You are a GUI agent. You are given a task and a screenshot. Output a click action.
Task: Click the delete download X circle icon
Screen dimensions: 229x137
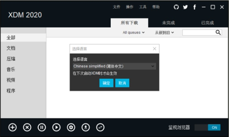click(x=27, y=127)
